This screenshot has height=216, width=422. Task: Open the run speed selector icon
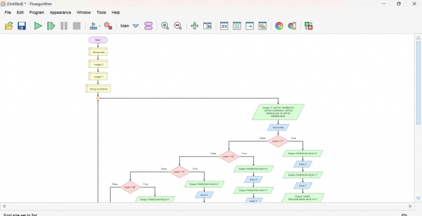coord(94,26)
